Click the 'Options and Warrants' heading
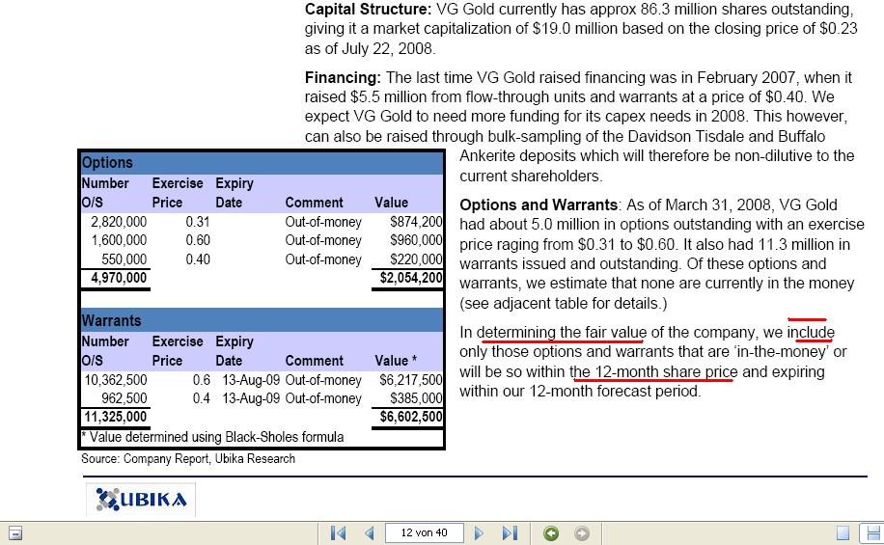This screenshot has height=545, width=884. coord(539,204)
